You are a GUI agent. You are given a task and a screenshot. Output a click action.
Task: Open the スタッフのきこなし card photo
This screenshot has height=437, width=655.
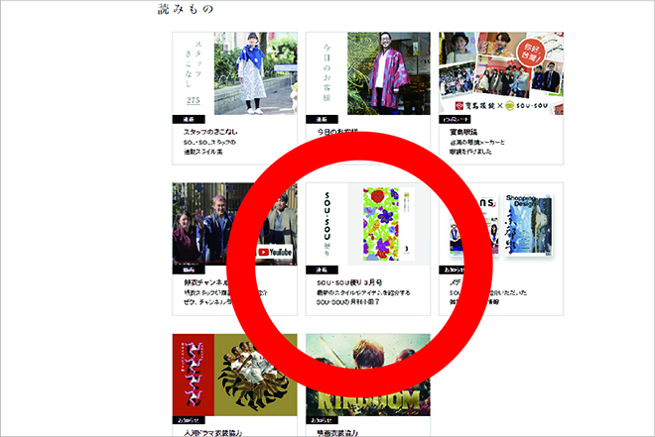256,73
